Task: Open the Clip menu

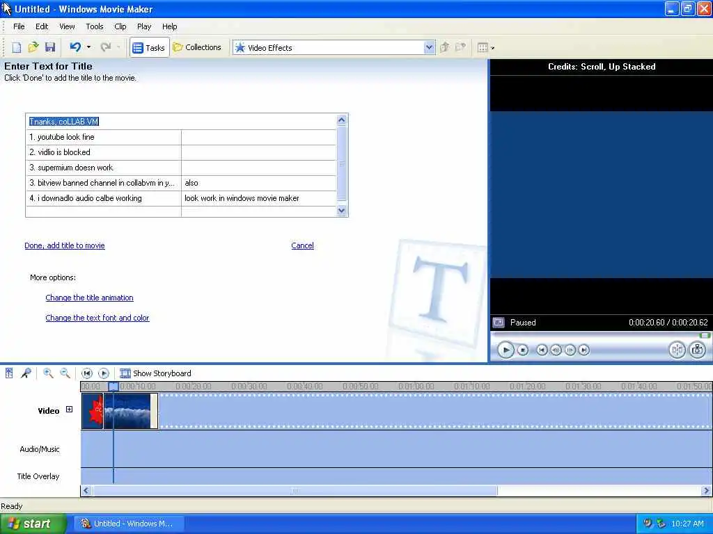Action: click(120, 26)
